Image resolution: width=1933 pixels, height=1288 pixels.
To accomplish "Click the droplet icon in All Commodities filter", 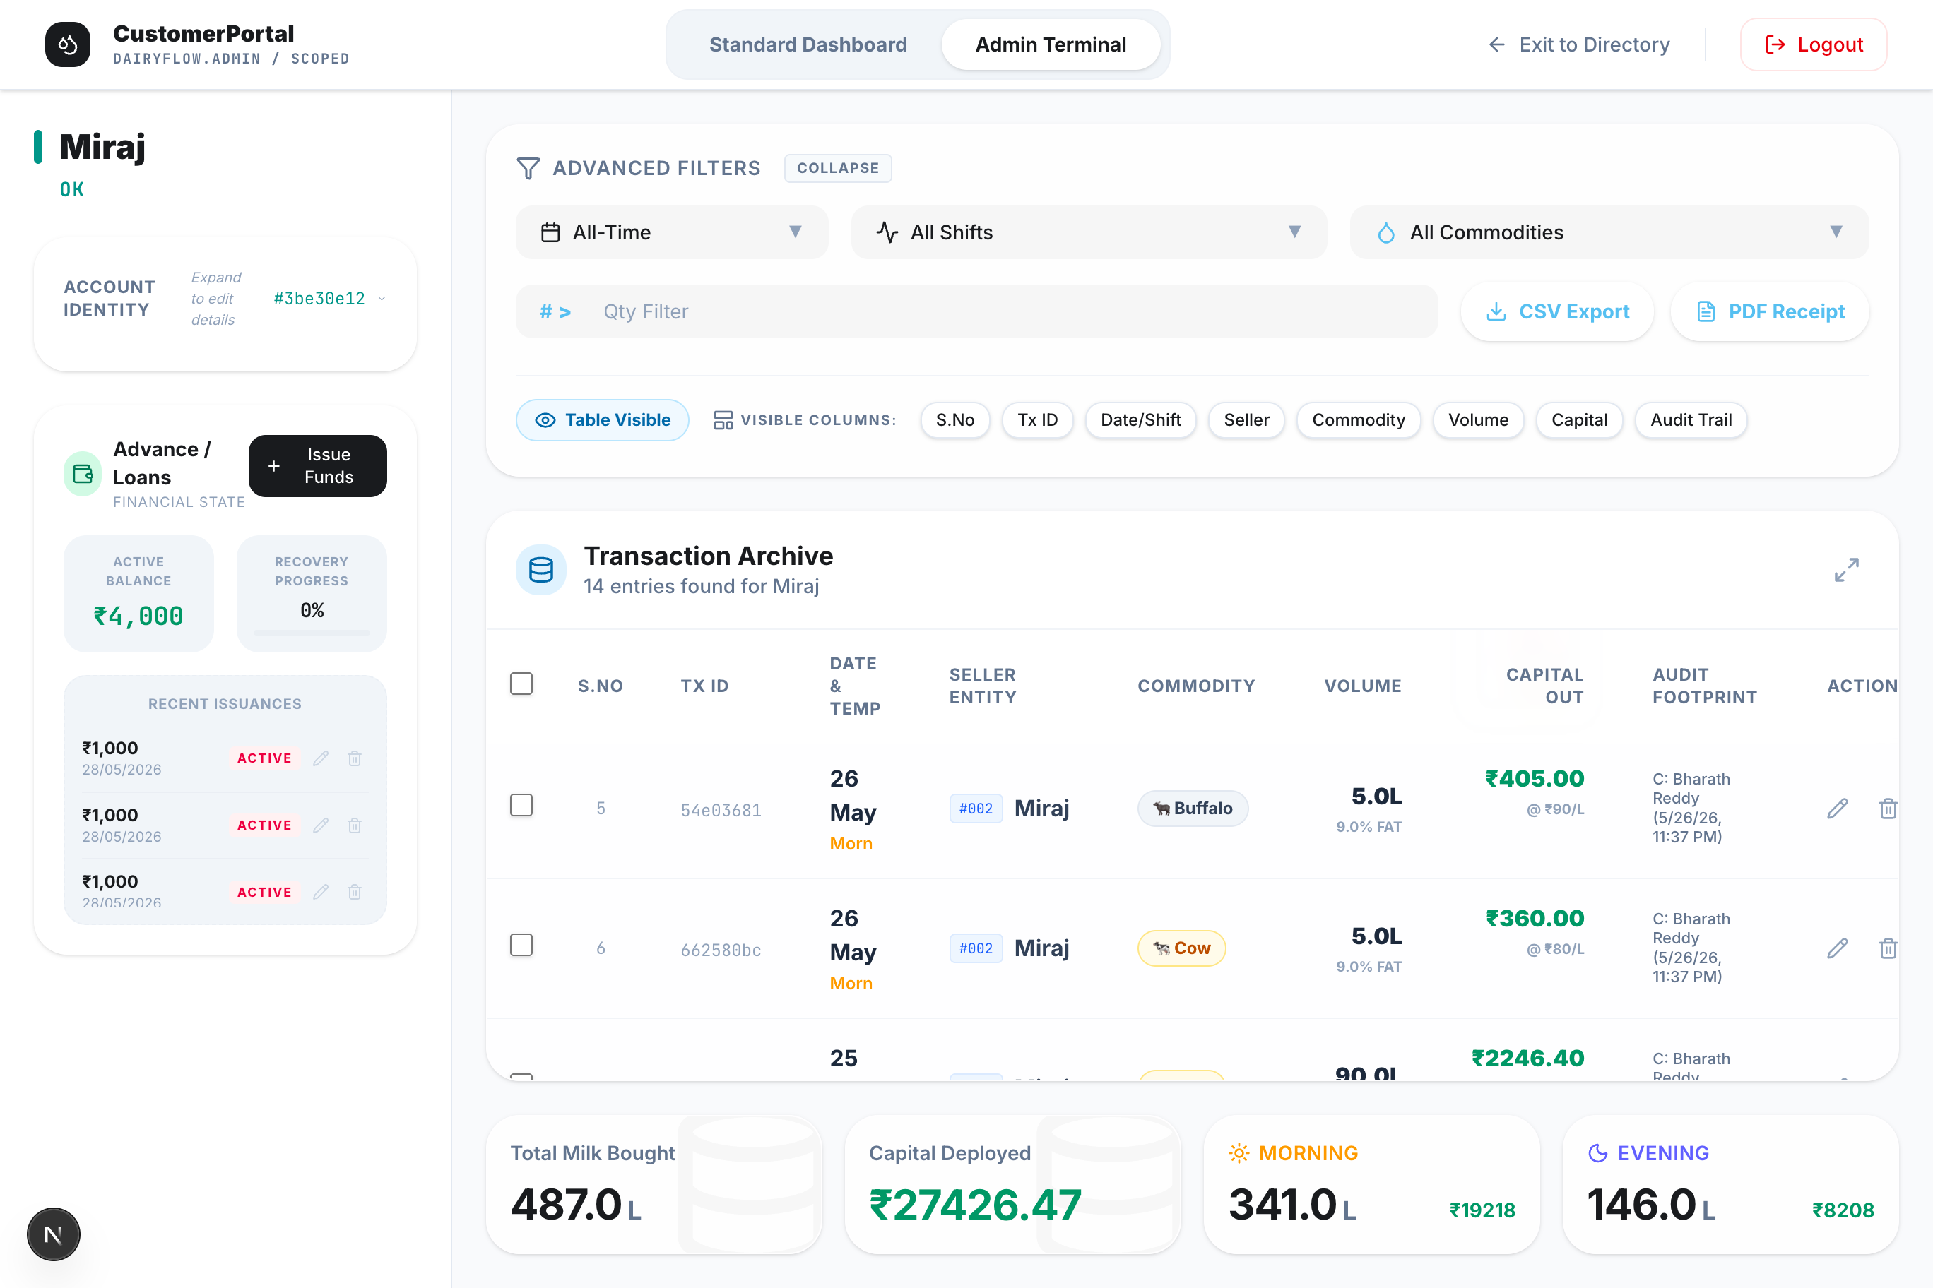I will pyautogui.click(x=1385, y=232).
